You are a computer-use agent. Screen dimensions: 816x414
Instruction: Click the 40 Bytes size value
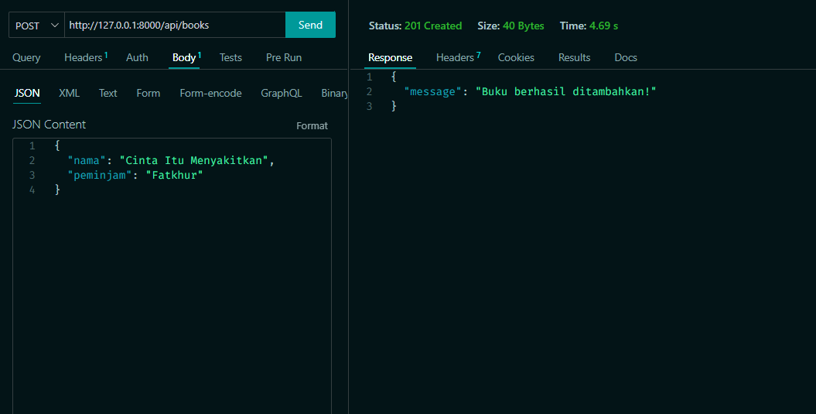[x=523, y=26]
